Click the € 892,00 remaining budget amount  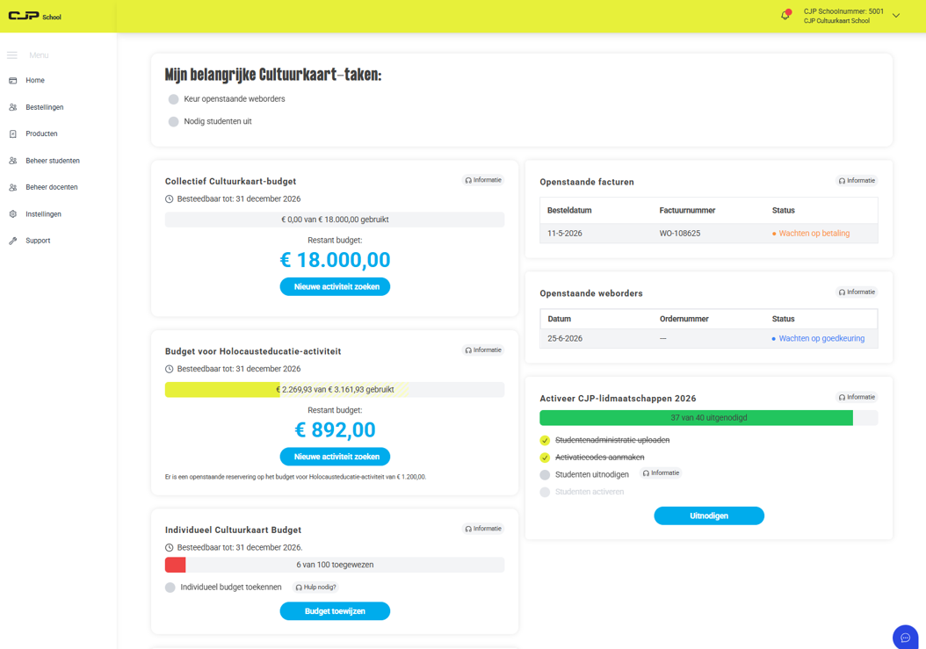pos(335,430)
